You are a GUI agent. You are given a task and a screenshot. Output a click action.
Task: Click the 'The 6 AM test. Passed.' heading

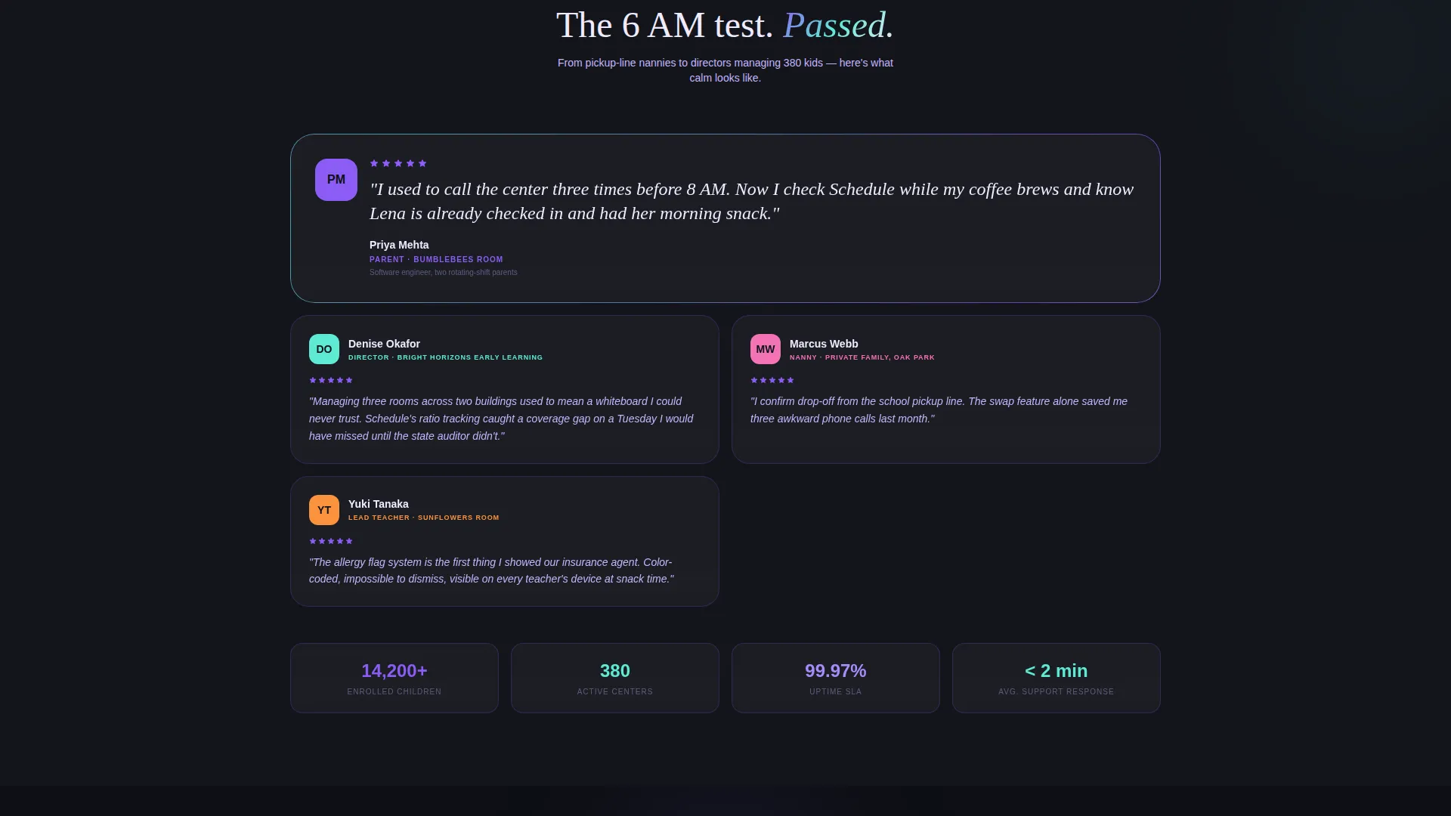pos(725,25)
